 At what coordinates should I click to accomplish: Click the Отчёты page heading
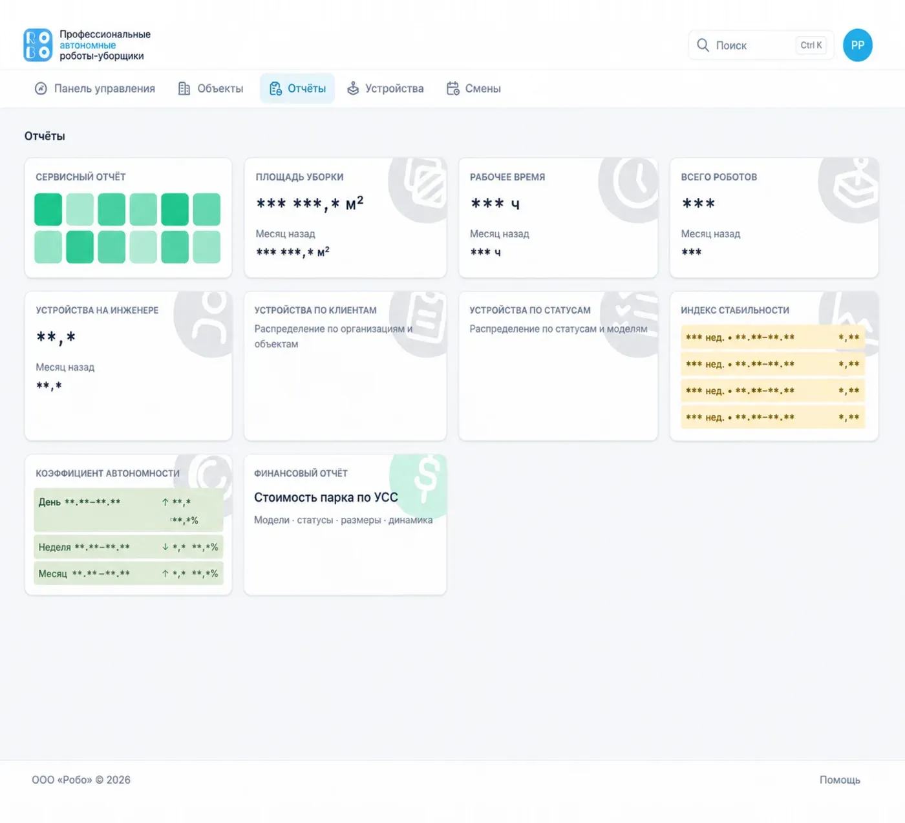point(45,136)
